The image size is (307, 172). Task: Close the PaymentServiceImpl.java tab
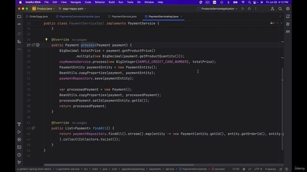click(181, 17)
